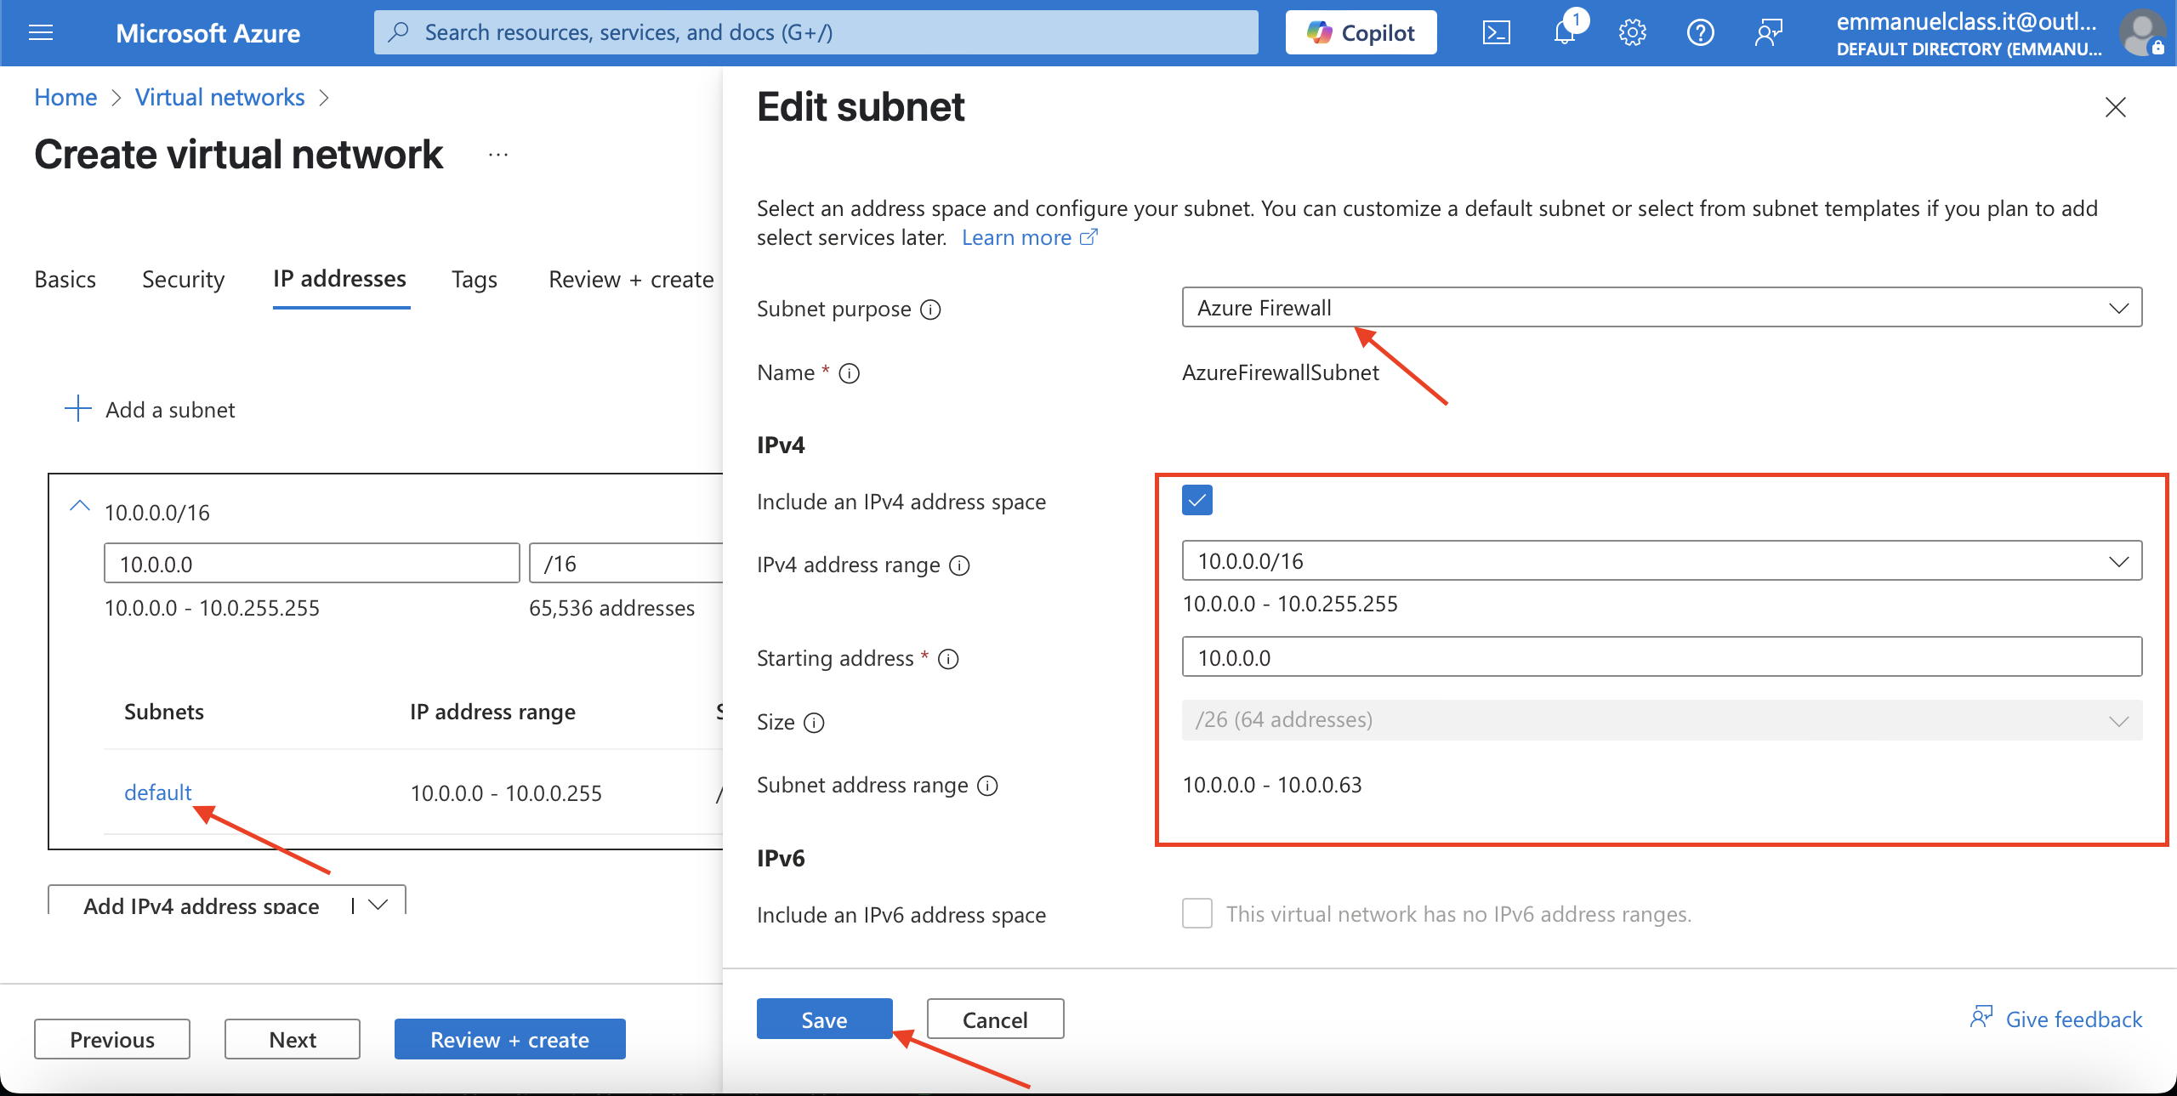The width and height of the screenshot is (2177, 1096).
Task: Click the external link icon after Learn more
Action: tap(1088, 237)
